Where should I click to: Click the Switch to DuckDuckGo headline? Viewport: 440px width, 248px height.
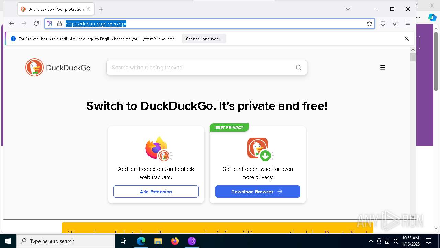click(x=207, y=106)
